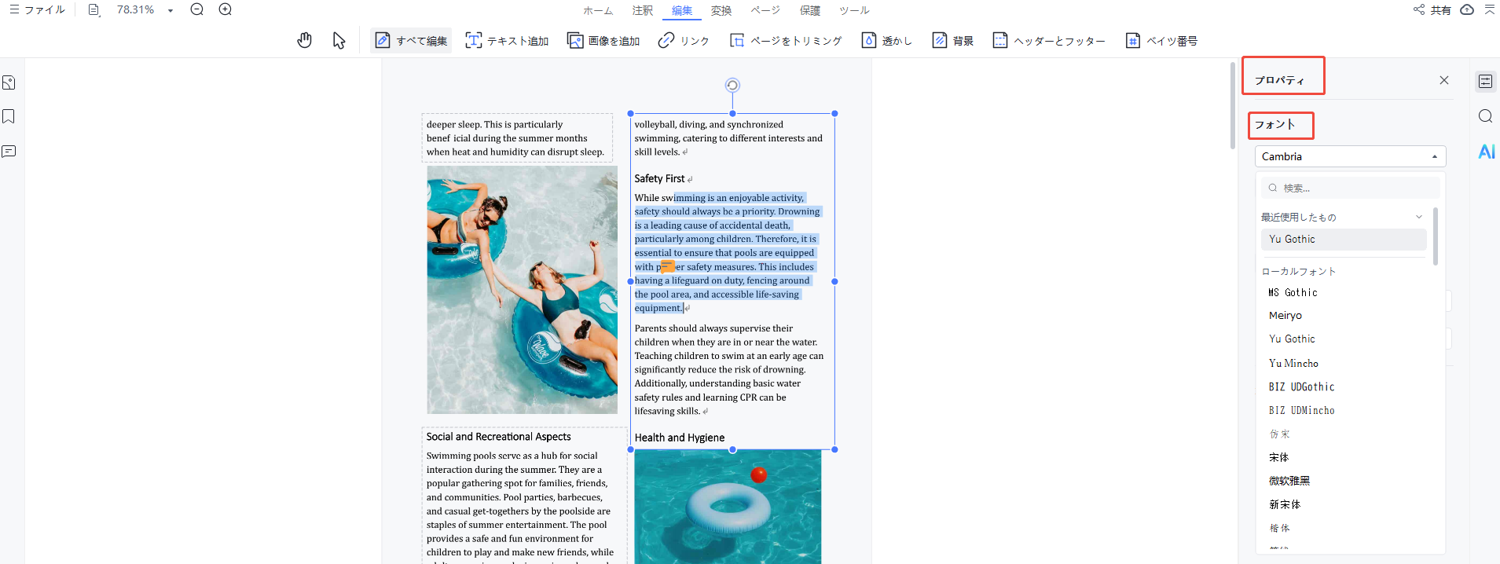Click the rotation handle above text box
The height and width of the screenshot is (564, 1500).
732,85
